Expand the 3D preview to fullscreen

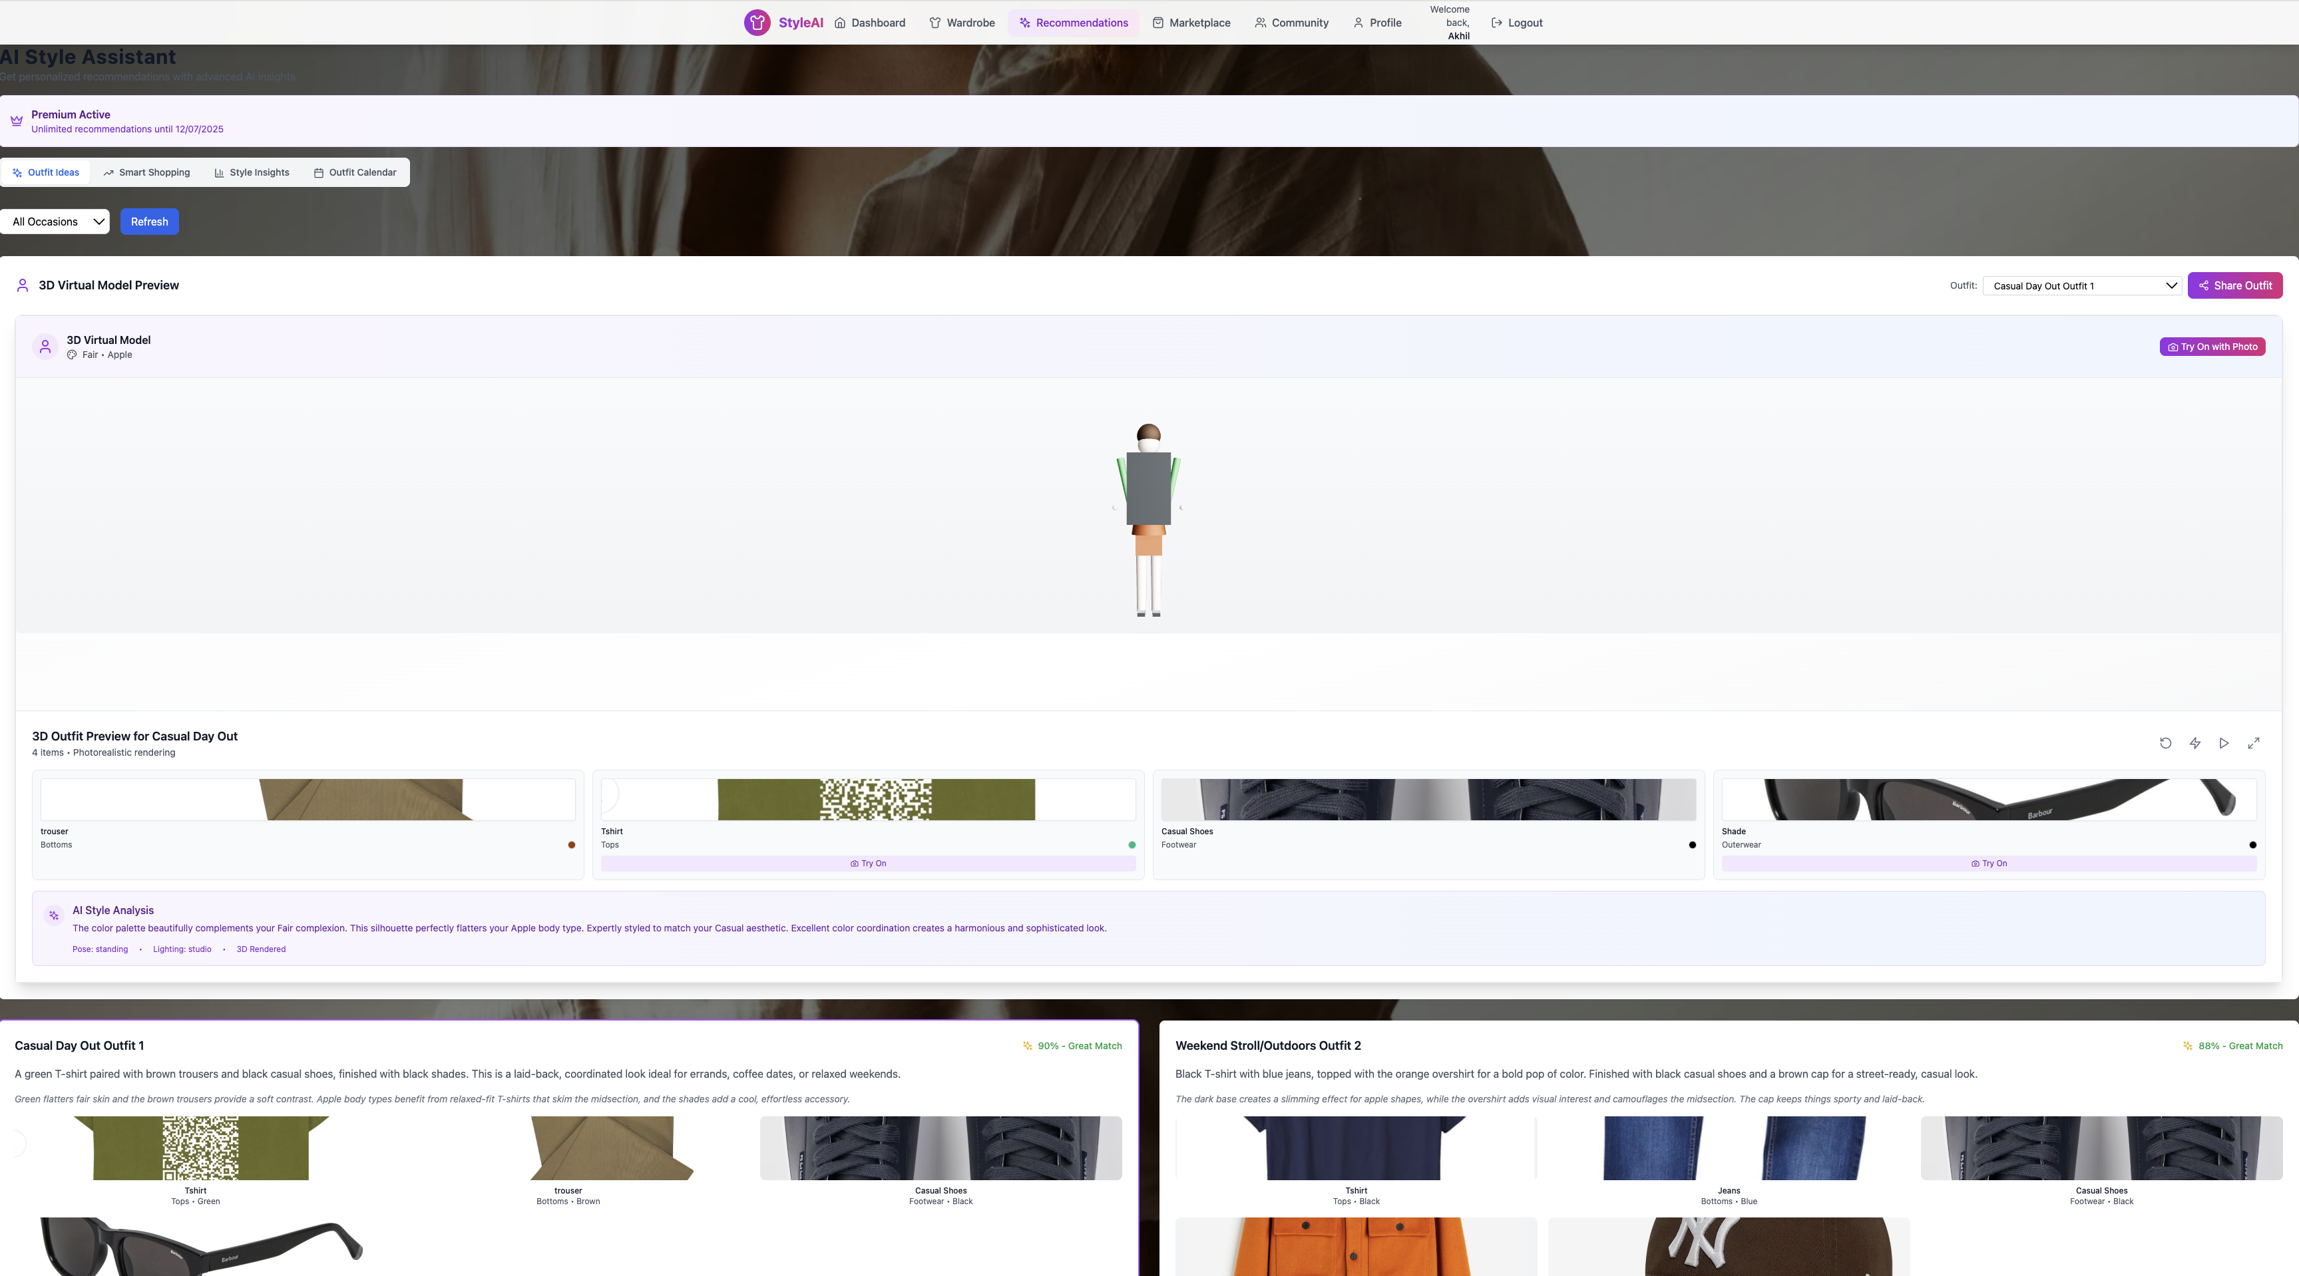[2254, 743]
